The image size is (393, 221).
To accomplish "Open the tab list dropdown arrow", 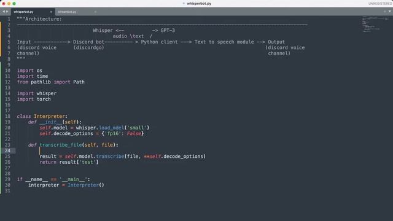I will coord(390,12).
